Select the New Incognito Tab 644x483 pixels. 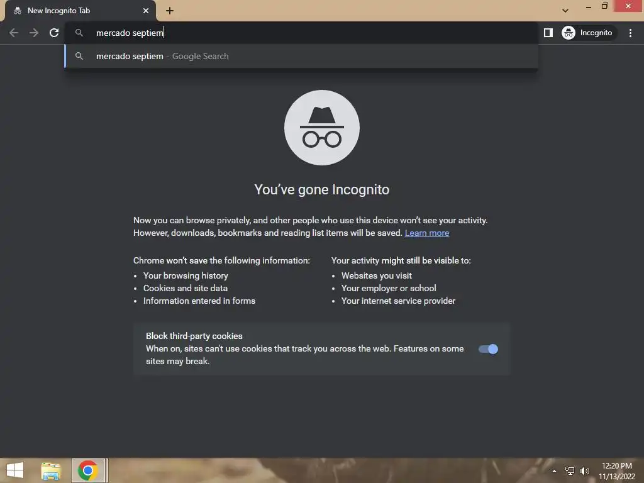80,11
